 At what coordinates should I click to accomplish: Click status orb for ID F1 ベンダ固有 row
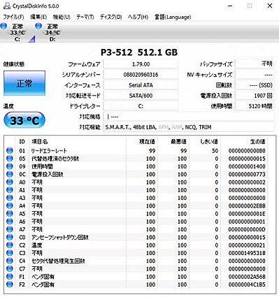pyautogui.click(x=10, y=277)
